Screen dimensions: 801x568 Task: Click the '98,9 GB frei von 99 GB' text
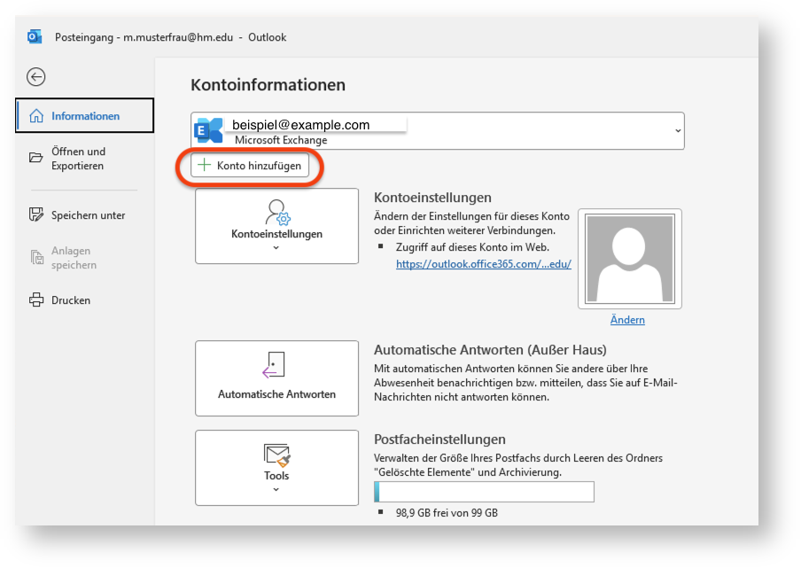[447, 513]
